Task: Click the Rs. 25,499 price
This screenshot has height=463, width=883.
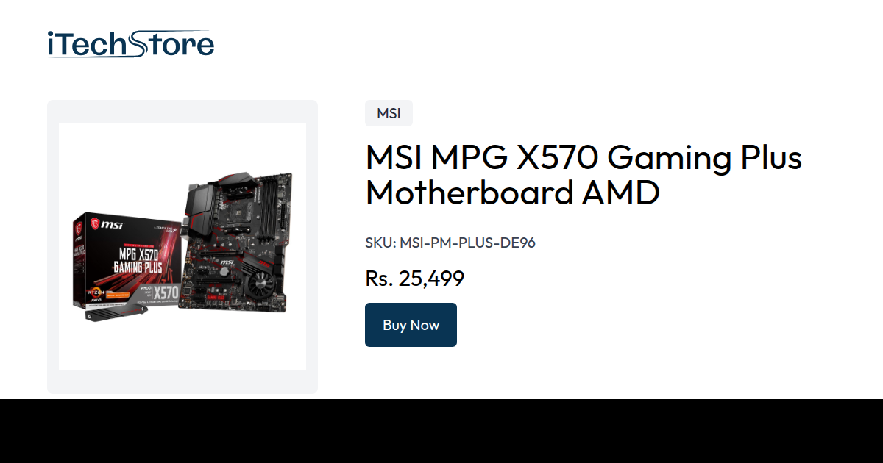Action: pyautogui.click(x=414, y=279)
